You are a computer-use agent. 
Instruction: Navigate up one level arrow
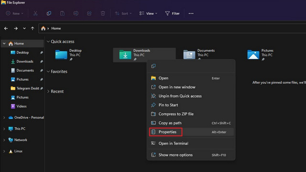33,29
